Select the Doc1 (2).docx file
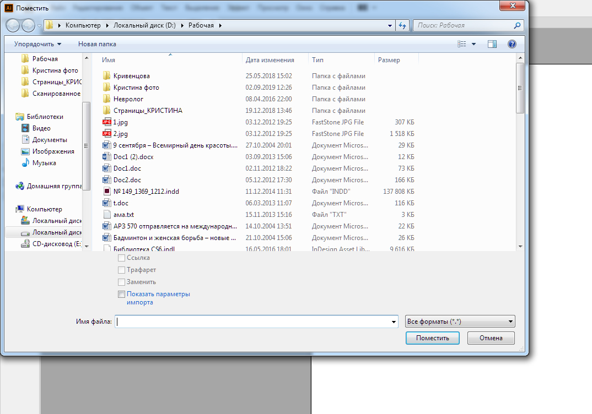592x414 pixels. pyautogui.click(x=133, y=157)
